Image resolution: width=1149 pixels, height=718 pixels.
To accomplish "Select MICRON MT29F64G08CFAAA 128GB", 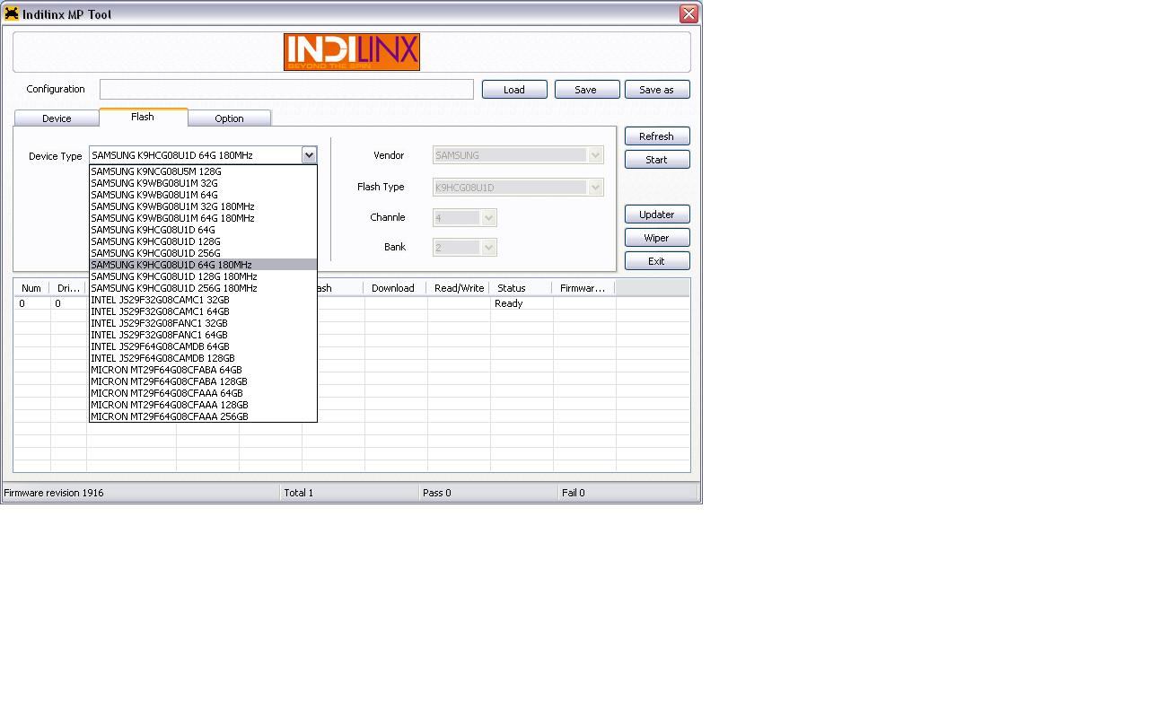I will point(203,405).
